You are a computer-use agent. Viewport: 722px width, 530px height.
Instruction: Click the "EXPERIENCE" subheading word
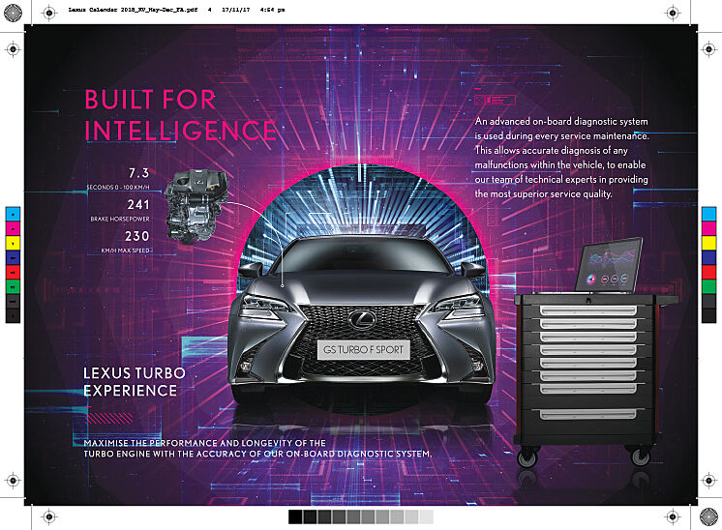[x=131, y=391]
